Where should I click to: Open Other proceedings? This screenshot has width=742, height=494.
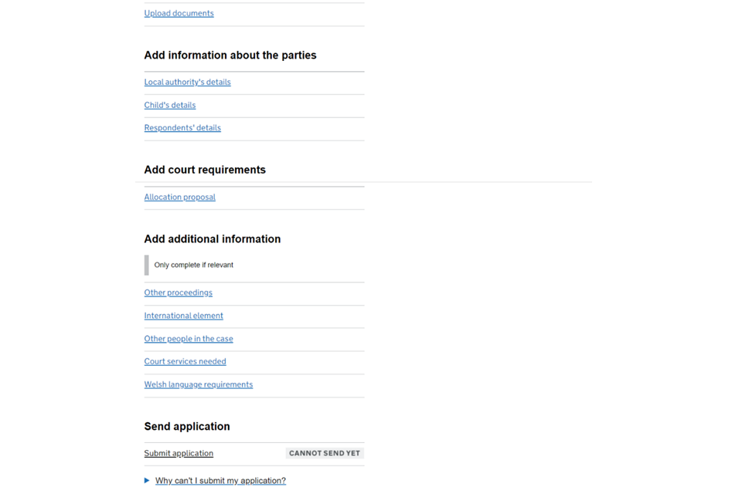click(178, 293)
